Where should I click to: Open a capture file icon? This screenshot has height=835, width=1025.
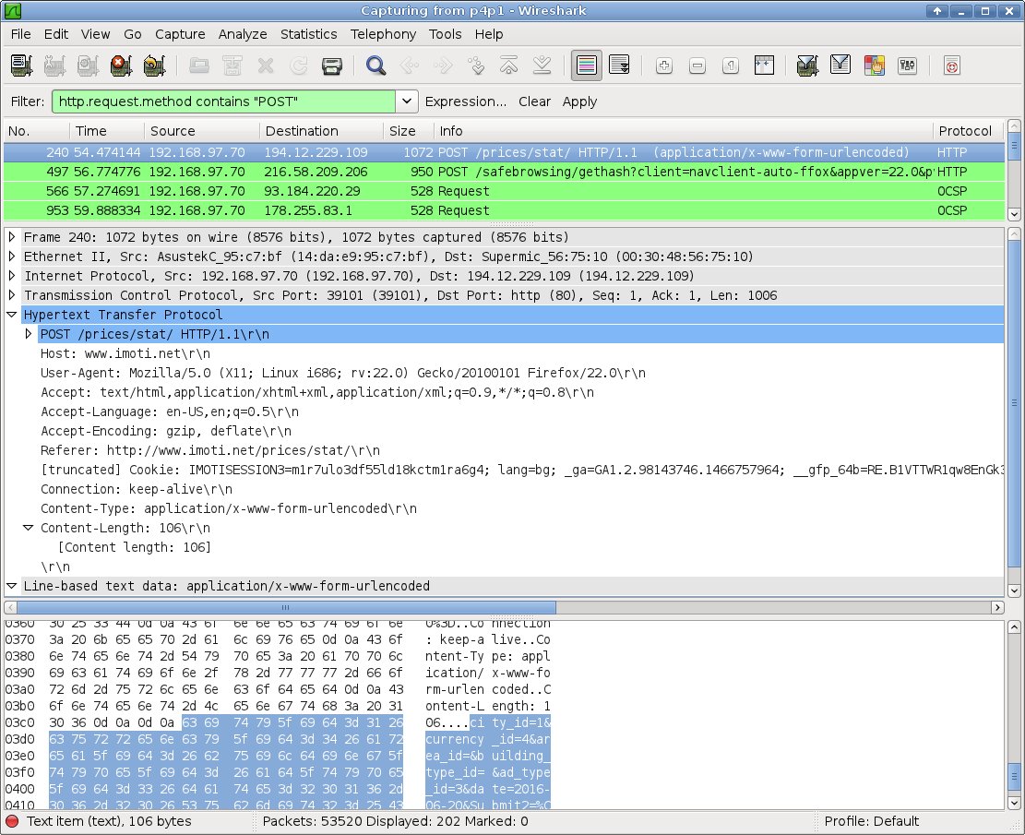tap(198, 66)
